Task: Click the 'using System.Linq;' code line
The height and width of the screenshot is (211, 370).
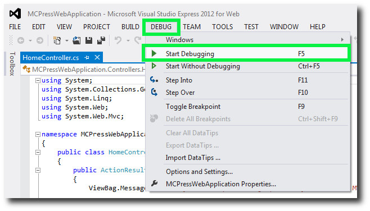Action: pos(76,98)
